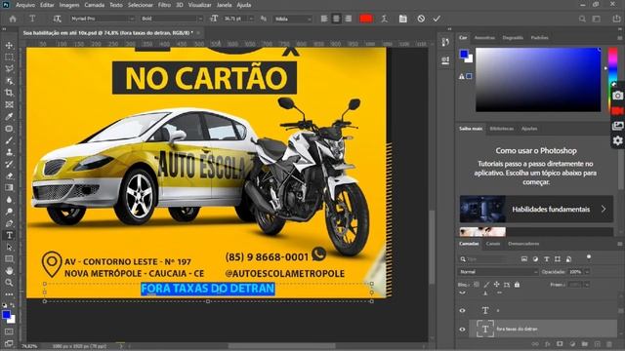Toggle lock transparent pixels
This screenshot has width=625, height=351.
[477, 285]
